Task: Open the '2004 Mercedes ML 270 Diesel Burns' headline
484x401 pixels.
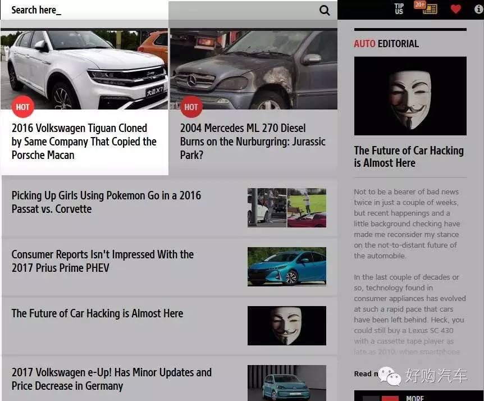Action: (x=253, y=142)
